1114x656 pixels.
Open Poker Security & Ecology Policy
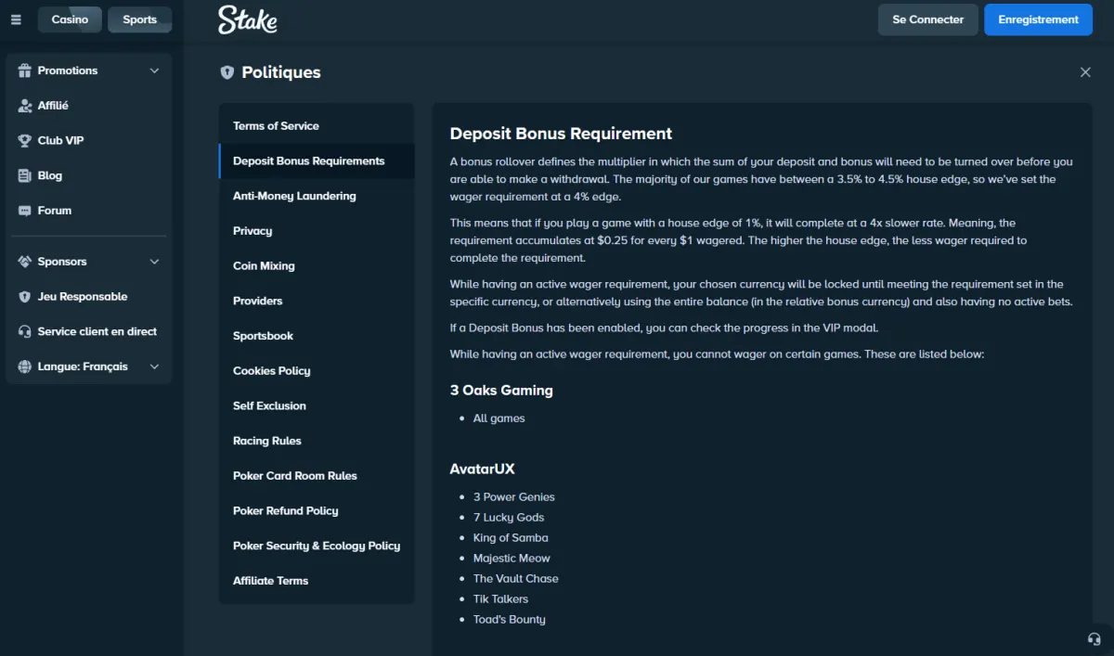click(317, 546)
